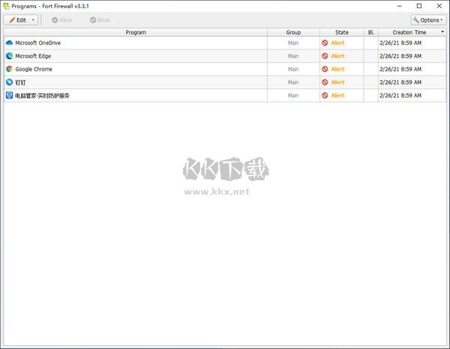
Task: Click the red blocked icon in Chrome's State
Action: (325, 69)
